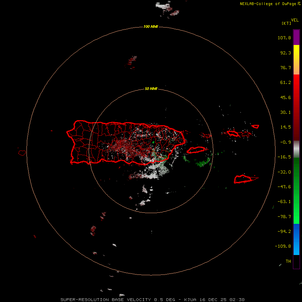302x302 pixels.
Task: Click the green velocity echo south of Vieques
Action: click(203, 163)
